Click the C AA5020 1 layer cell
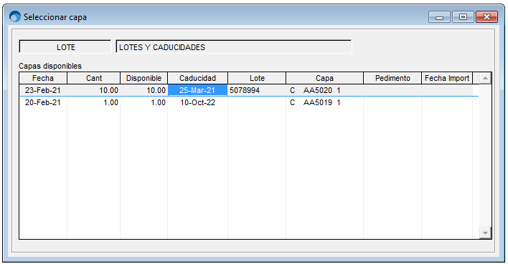508x264 pixels. [324, 90]
